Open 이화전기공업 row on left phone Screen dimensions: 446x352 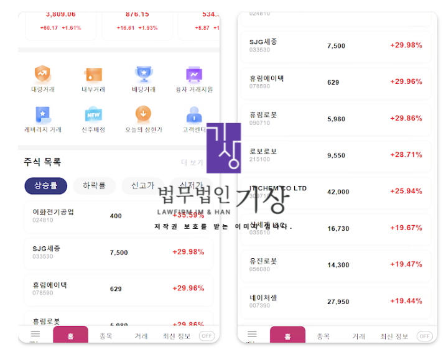coord(118,217)
